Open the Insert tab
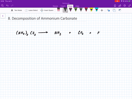The width and height of the screenshot is (132, 99). [63, 6]
